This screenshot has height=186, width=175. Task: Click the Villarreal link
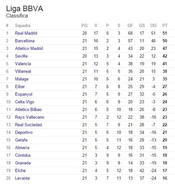pyautogui.click(x=23, y=71)
